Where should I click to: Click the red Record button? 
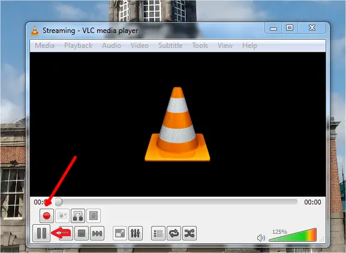[x=47, y=216]
